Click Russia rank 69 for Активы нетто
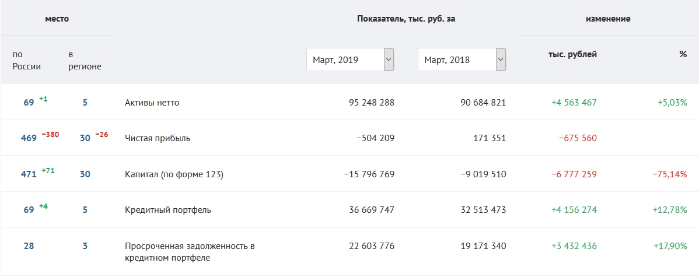The image size is (699, 277). pyautogui.click(x=29, y=103)
